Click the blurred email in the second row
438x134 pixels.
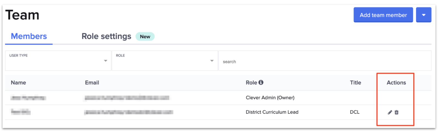(x=128, y=112)
